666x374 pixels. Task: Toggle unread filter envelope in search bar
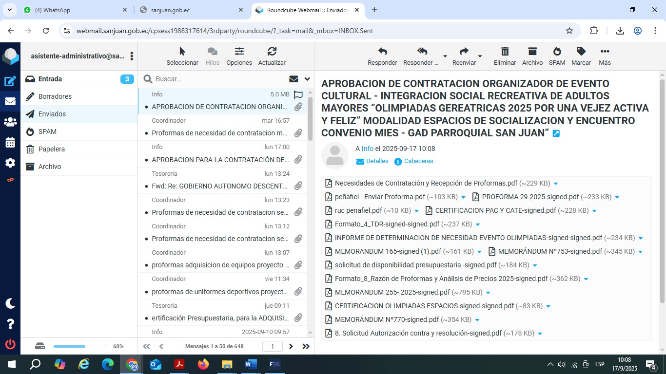coord(294,79)
